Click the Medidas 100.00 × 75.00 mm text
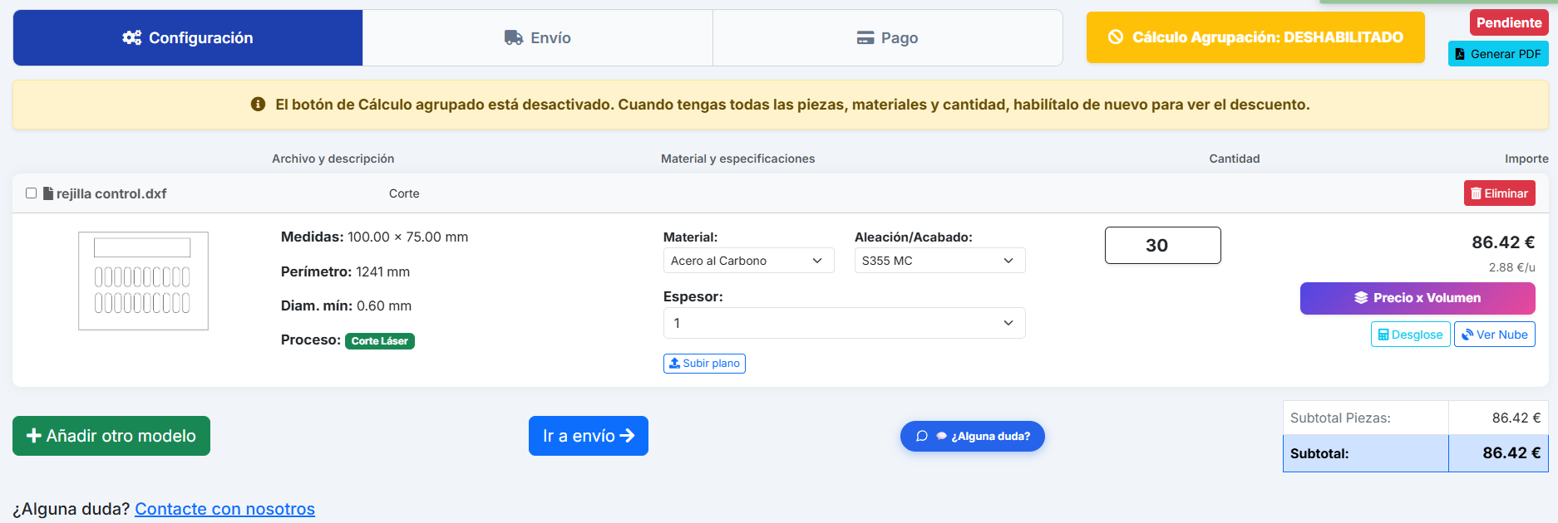The height and width of the screenshot is (523, 1558). coord(374,237)
